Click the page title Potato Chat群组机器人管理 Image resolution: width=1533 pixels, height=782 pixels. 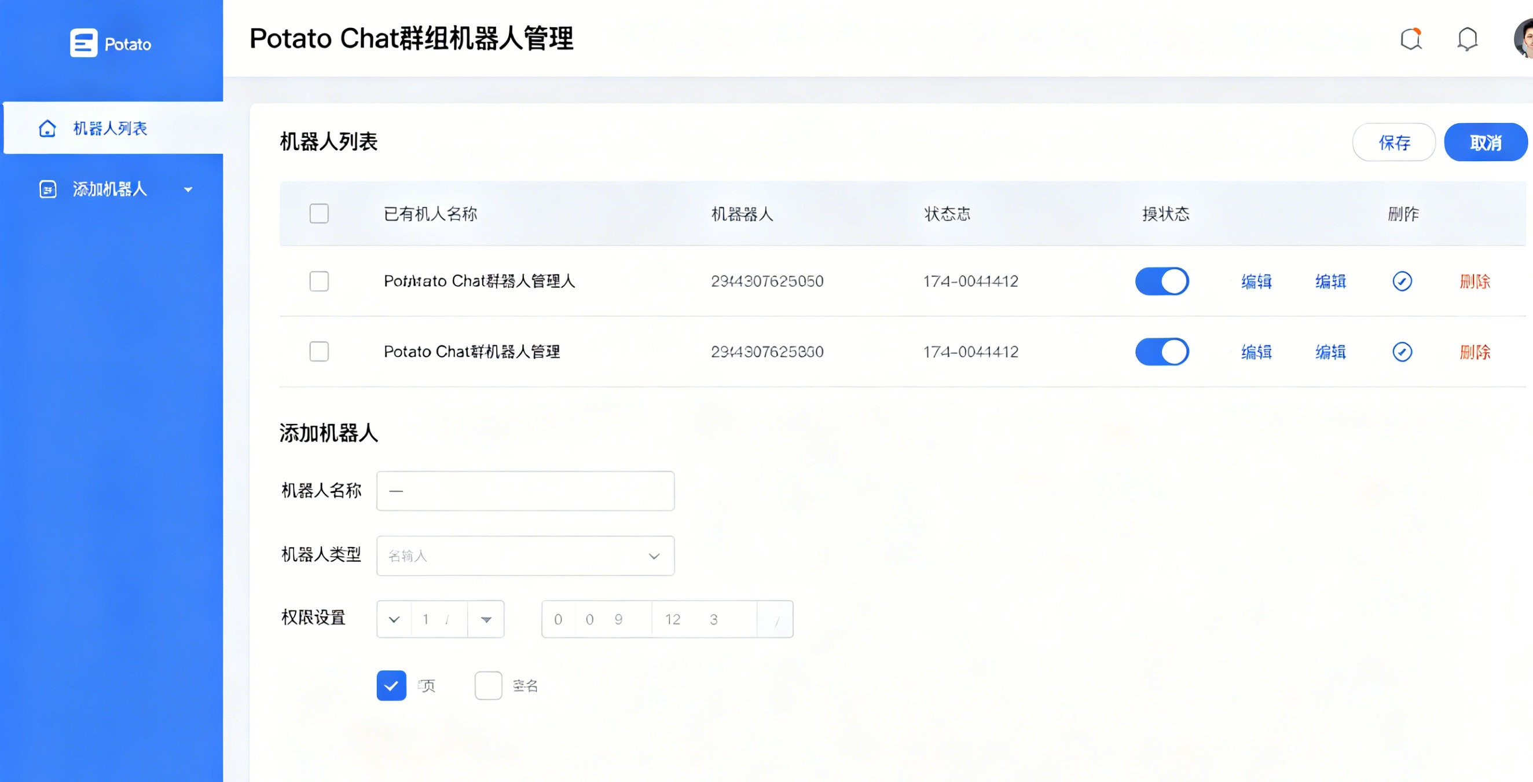coord(411,39)
